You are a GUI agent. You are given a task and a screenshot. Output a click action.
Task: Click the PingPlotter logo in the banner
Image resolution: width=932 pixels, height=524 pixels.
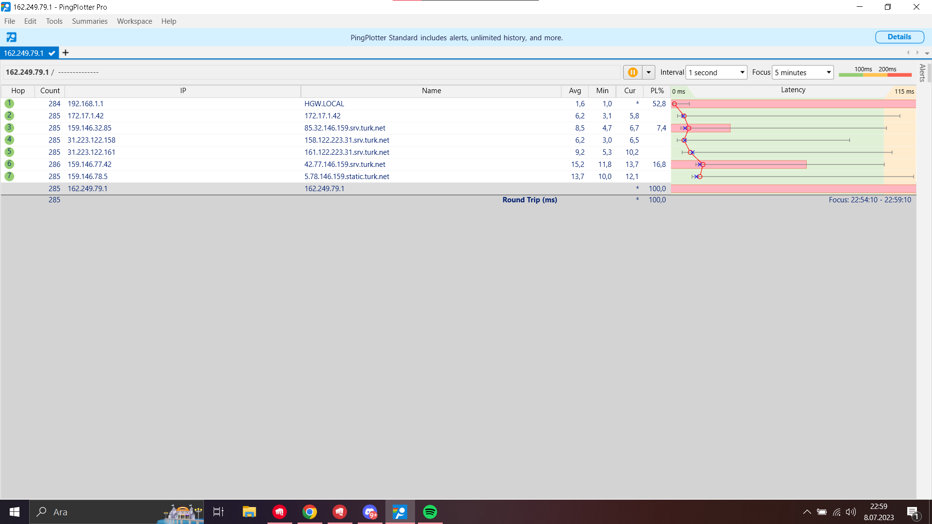pyautogui.click(x=11, y=37)
